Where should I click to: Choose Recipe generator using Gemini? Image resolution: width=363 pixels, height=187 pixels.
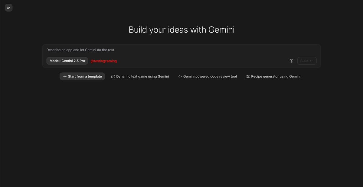click(273, 76)
